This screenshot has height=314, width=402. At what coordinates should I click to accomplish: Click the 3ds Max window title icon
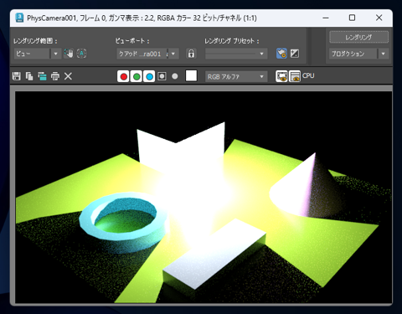19,18
